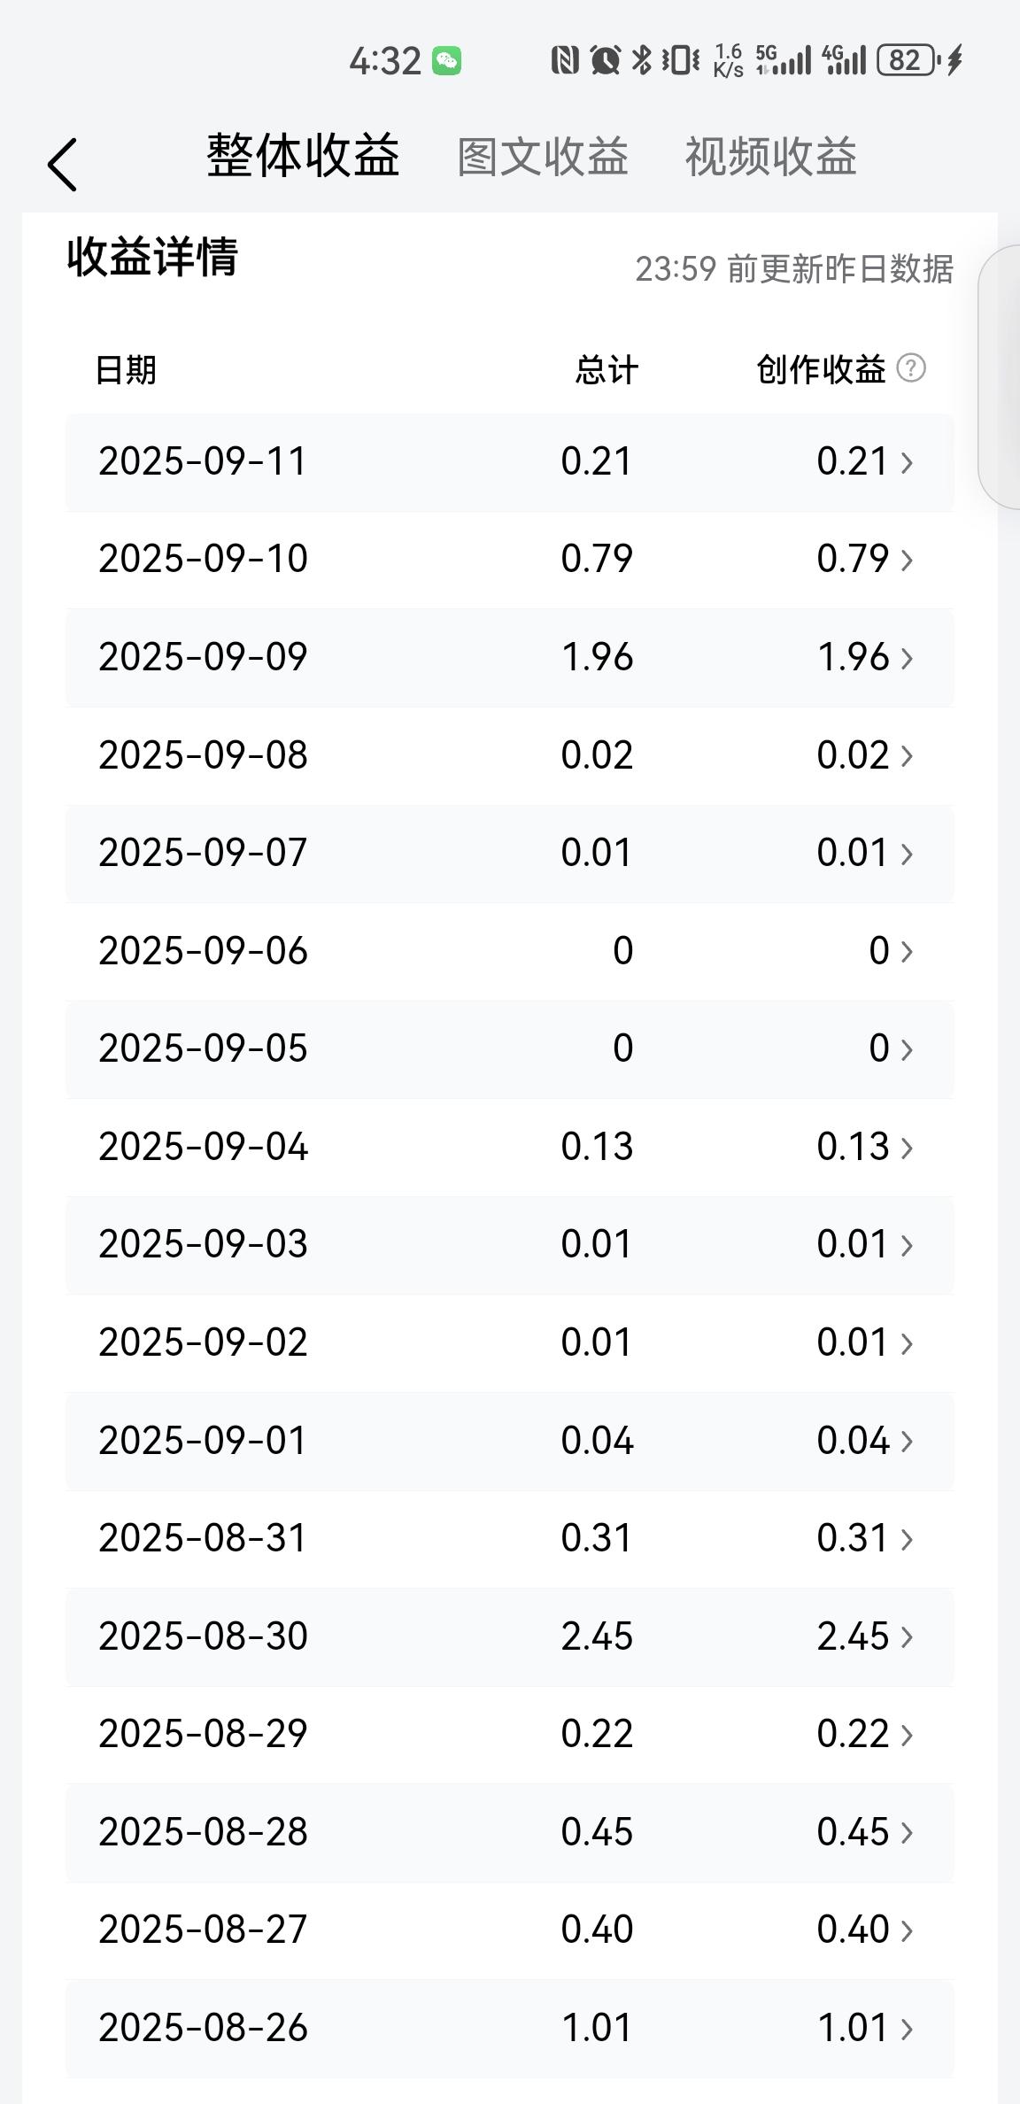Expand details chevron for 2025-09-09
Viewport: 1020px width, 2104px height.
pos(907,658)
